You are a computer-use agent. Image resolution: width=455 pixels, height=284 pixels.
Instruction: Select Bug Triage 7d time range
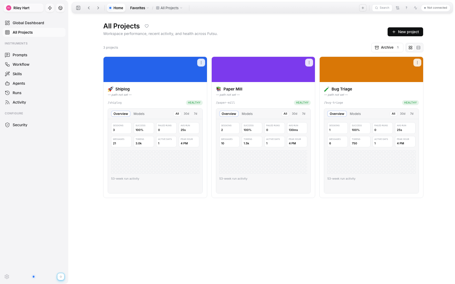[x=412, y=114]
